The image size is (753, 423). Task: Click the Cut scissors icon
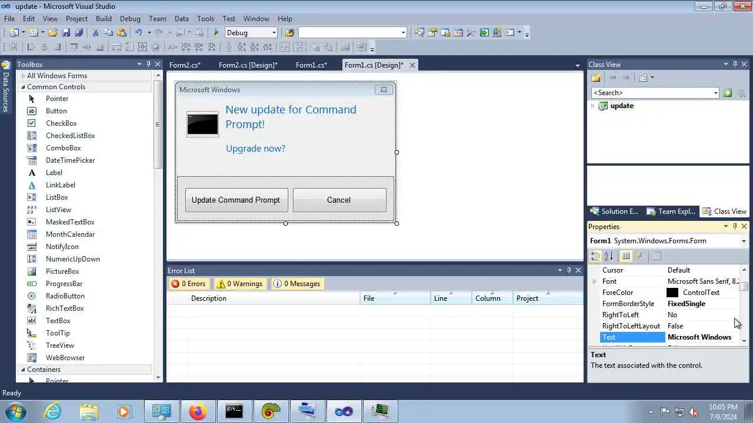click(96, 33)
